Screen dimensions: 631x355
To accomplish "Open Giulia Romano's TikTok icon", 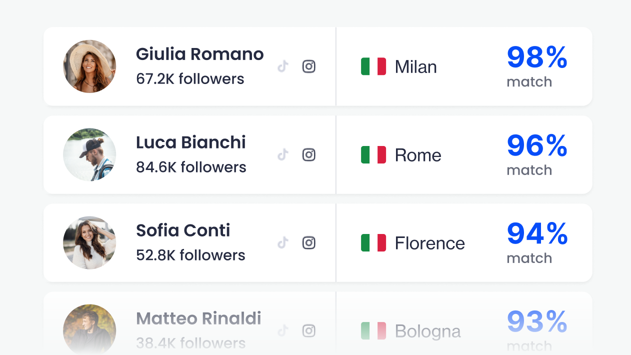I will click(x=283, y=66).
